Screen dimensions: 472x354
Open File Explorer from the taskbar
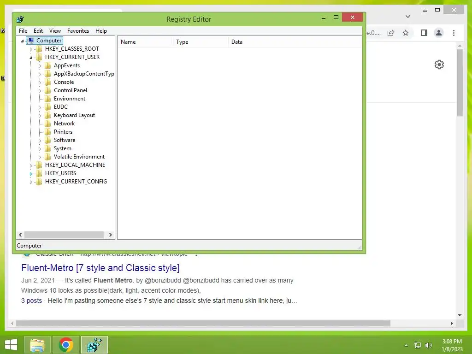click(x=37, y=345)
